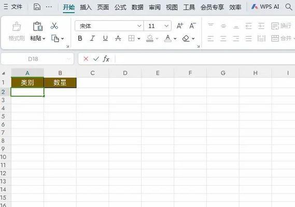Click the strikethrough text icon

(x=118, y=38)
